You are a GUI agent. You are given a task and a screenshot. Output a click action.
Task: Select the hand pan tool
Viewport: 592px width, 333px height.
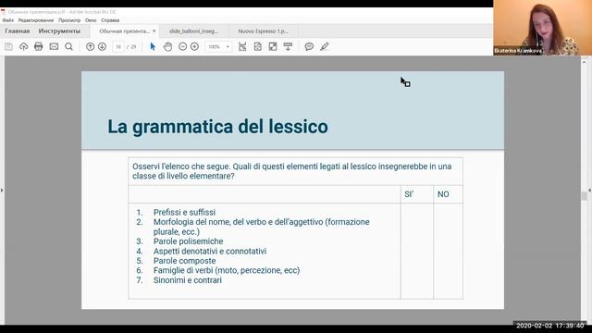[167, 46]
